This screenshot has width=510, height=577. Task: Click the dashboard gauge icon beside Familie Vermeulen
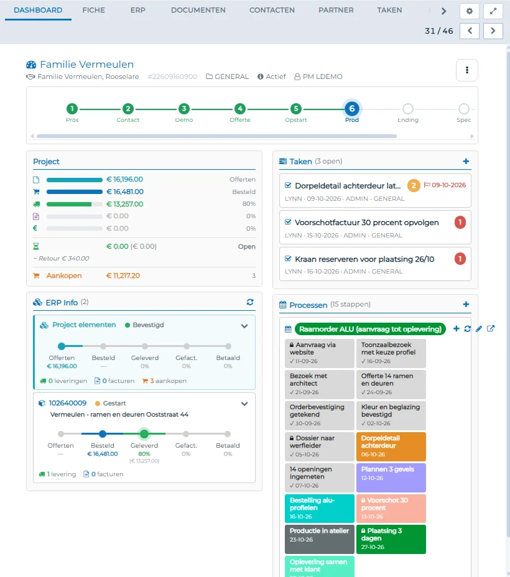(31, 65)
